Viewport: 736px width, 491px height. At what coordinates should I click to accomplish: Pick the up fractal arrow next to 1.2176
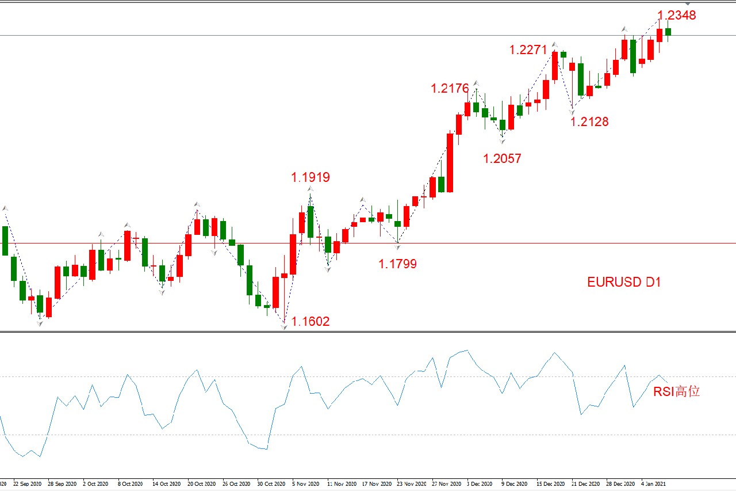pyautogui.click(x=476, y=83)
